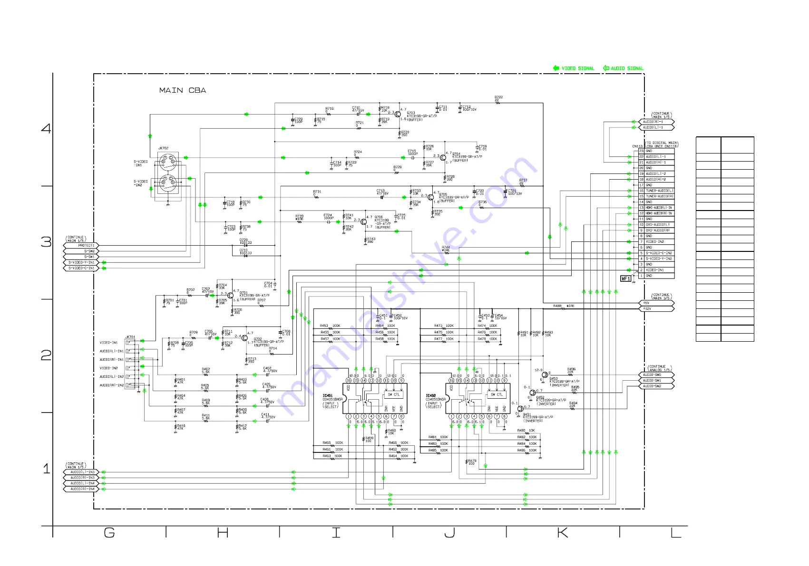Click connector row S-VIDEO-Y-IN2
809x566 pixels.
656,259
